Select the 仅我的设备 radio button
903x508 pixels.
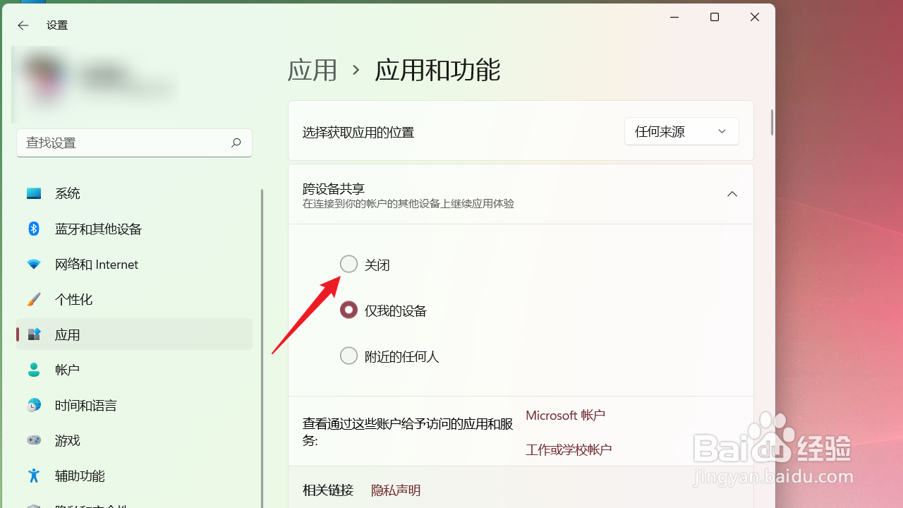[349, 309]
